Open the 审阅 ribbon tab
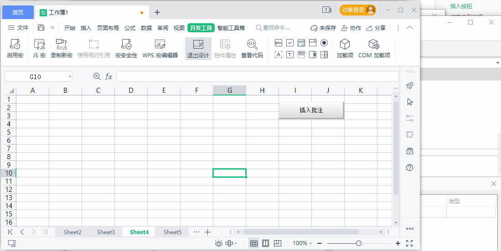Screen dimensions: 501x251 pos(163,28)
